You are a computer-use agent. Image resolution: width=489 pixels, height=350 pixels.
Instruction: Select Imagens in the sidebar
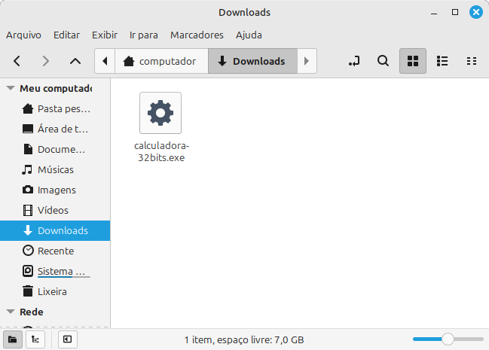[x=57, y=190]
